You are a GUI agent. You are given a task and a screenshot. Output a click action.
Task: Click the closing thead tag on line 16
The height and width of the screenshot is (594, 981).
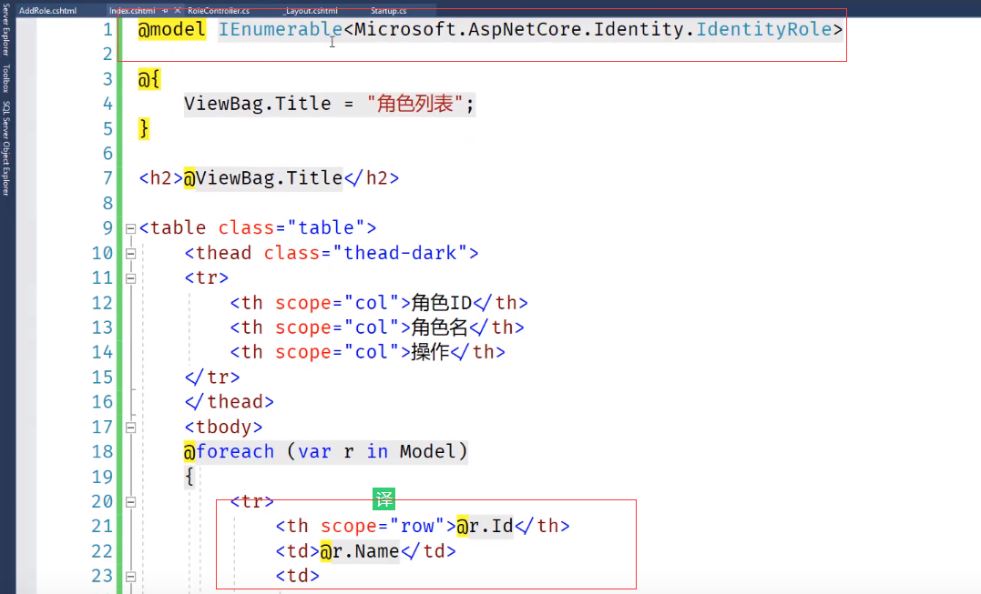pos(229,402)
